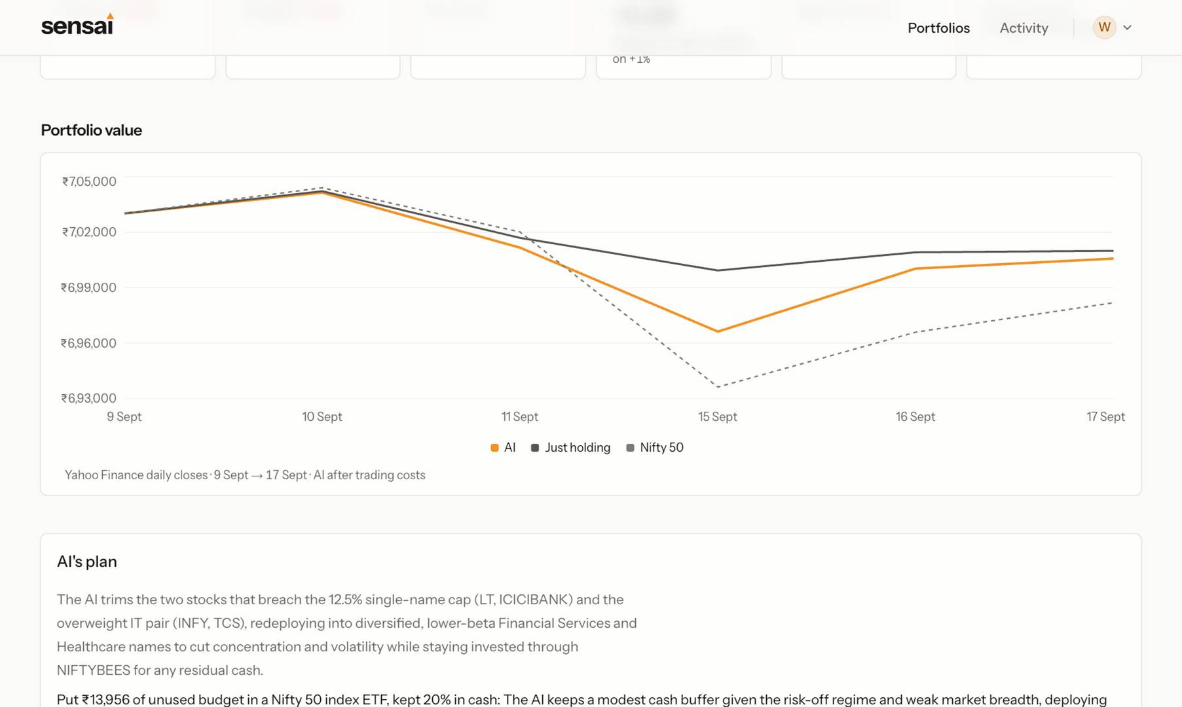The image size is (1182, 707).
Task: Click the sensai logo
Action: click(x=77, y=24)
